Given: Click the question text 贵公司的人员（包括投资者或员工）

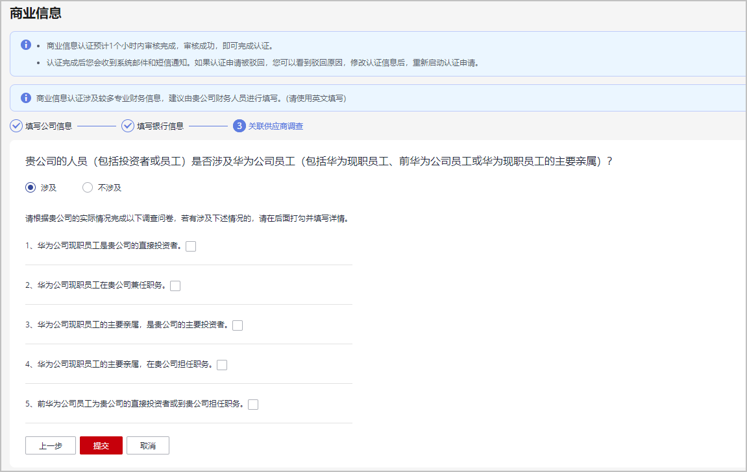Looking at the screenshot, I should coord(106,161).
